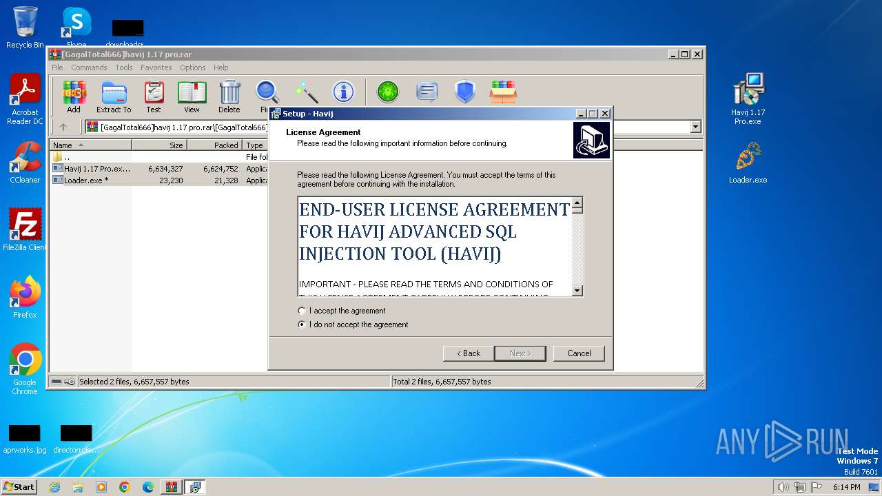Click the Windows Start button

click(19, 487)
